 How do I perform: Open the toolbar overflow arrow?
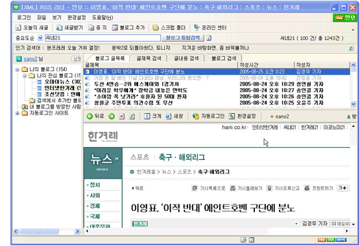point(353,30)
